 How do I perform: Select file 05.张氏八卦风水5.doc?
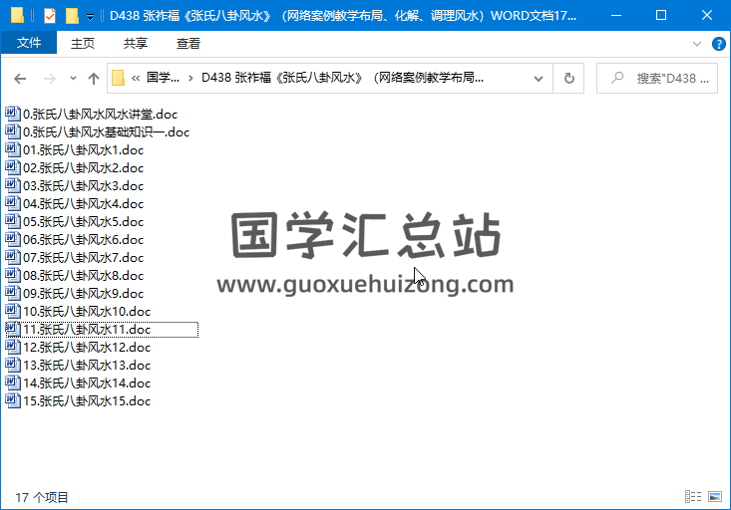click(75, 222)
